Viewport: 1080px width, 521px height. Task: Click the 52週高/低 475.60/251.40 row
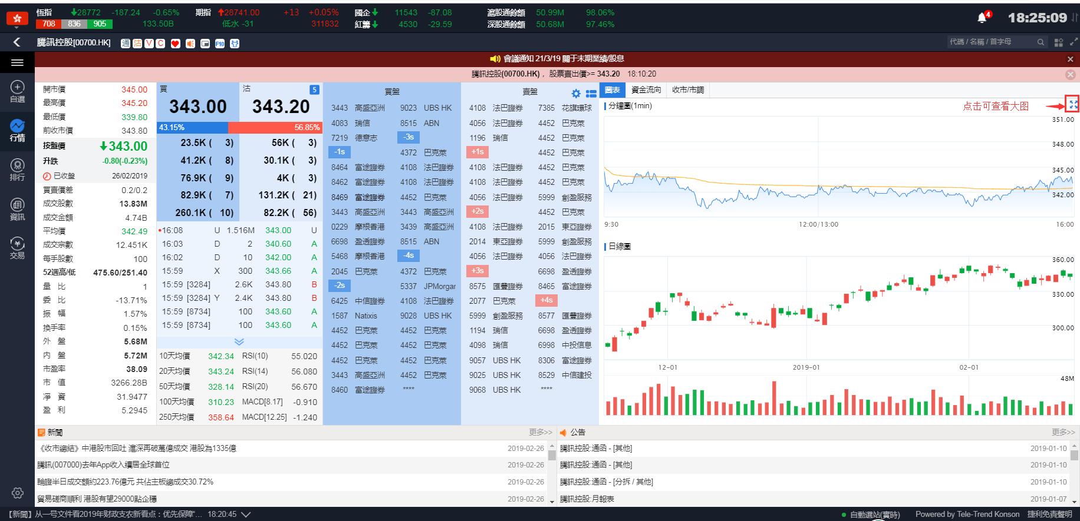pyautogui.click(x=95, y=273)
